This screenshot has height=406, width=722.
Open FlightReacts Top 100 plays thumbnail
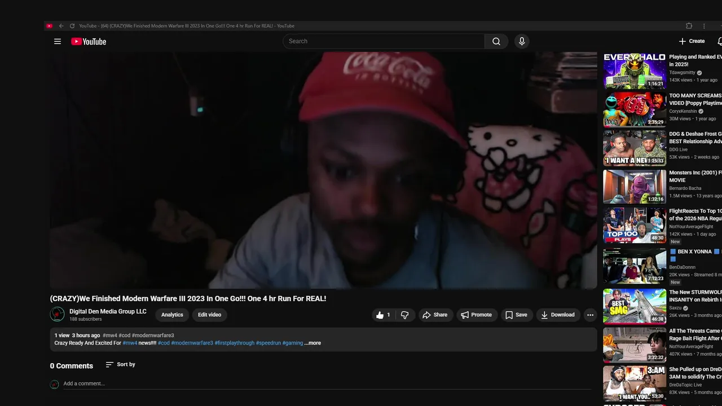(635, 226)
